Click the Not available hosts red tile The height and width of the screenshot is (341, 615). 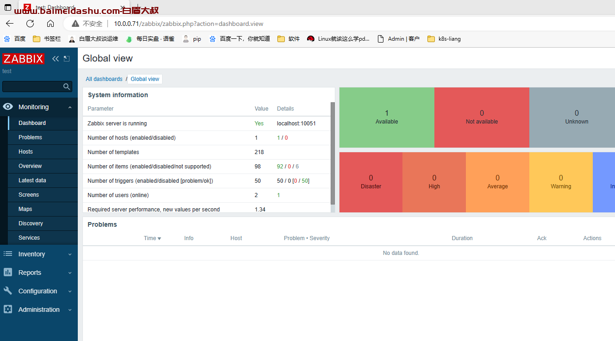482,118
